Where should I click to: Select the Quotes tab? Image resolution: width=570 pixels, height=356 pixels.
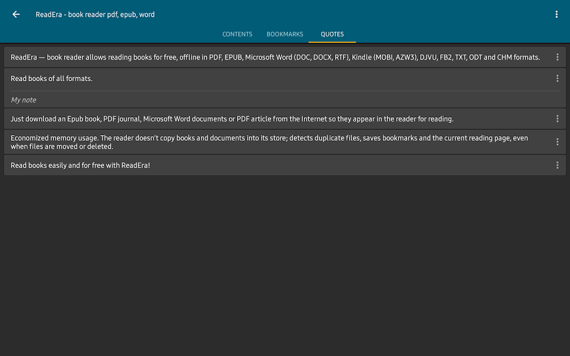tap(332, 34)
